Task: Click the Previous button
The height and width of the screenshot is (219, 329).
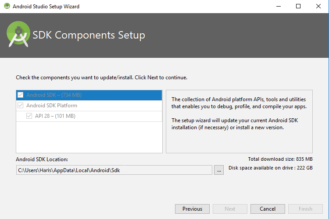Action: point(192,209)
